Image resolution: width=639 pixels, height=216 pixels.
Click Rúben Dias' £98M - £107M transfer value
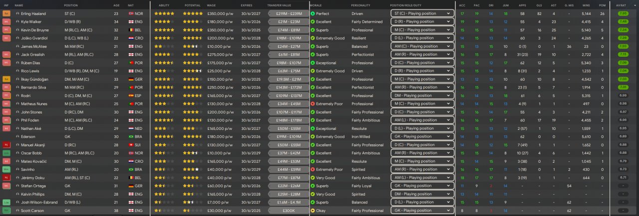pos(289,63)
